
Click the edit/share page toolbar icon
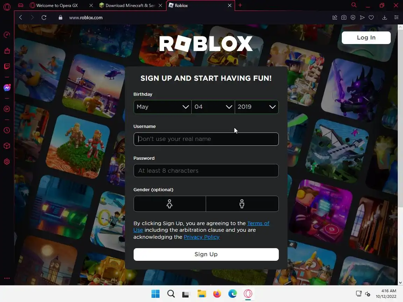[335, 17]
